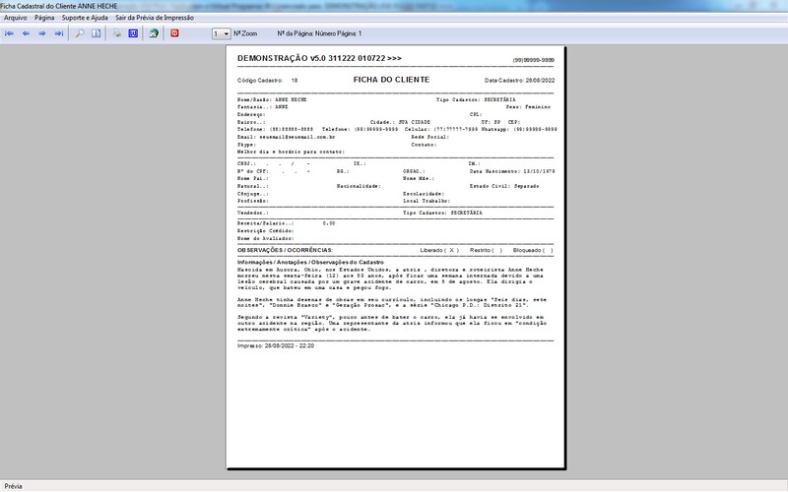
Task: Click 'OBSERVAÇÕES / OCORRÊNCIAS:' heading
Action: pyautogui.click(x=285, y=250)
